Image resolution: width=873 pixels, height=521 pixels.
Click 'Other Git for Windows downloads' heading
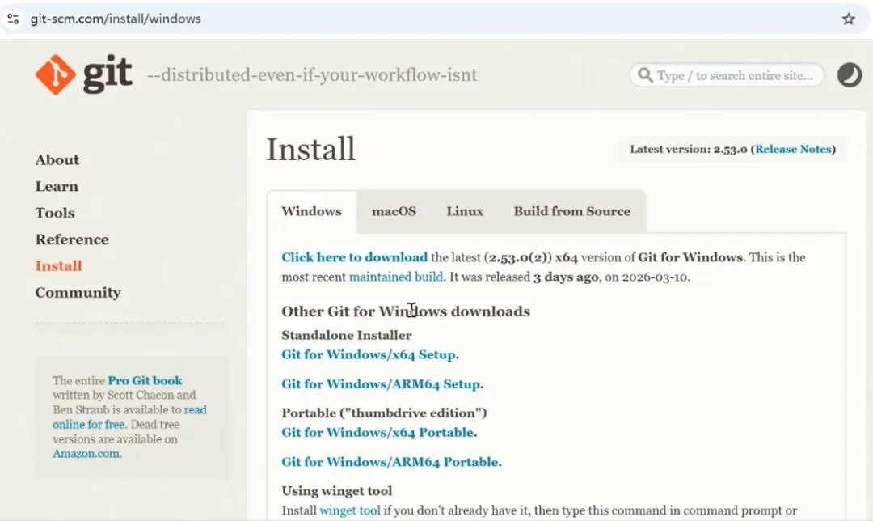(x=406, y=311)
